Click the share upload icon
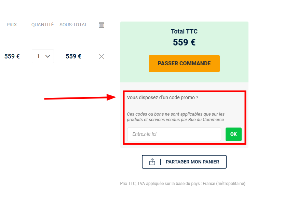This screenshot has width=297, height=199. point(152,162)
